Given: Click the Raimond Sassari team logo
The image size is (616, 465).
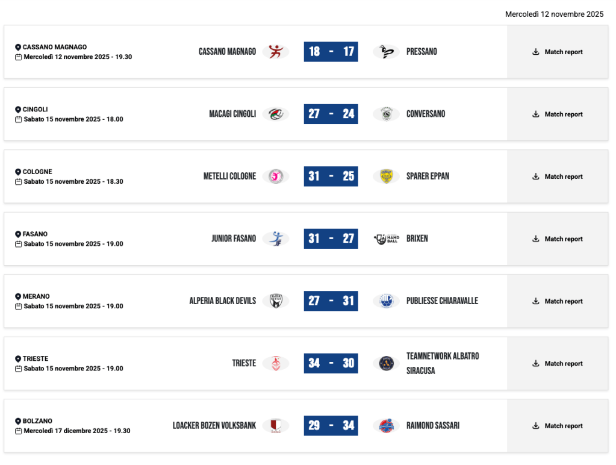Looking at the screenshot, I should (386, 426).
